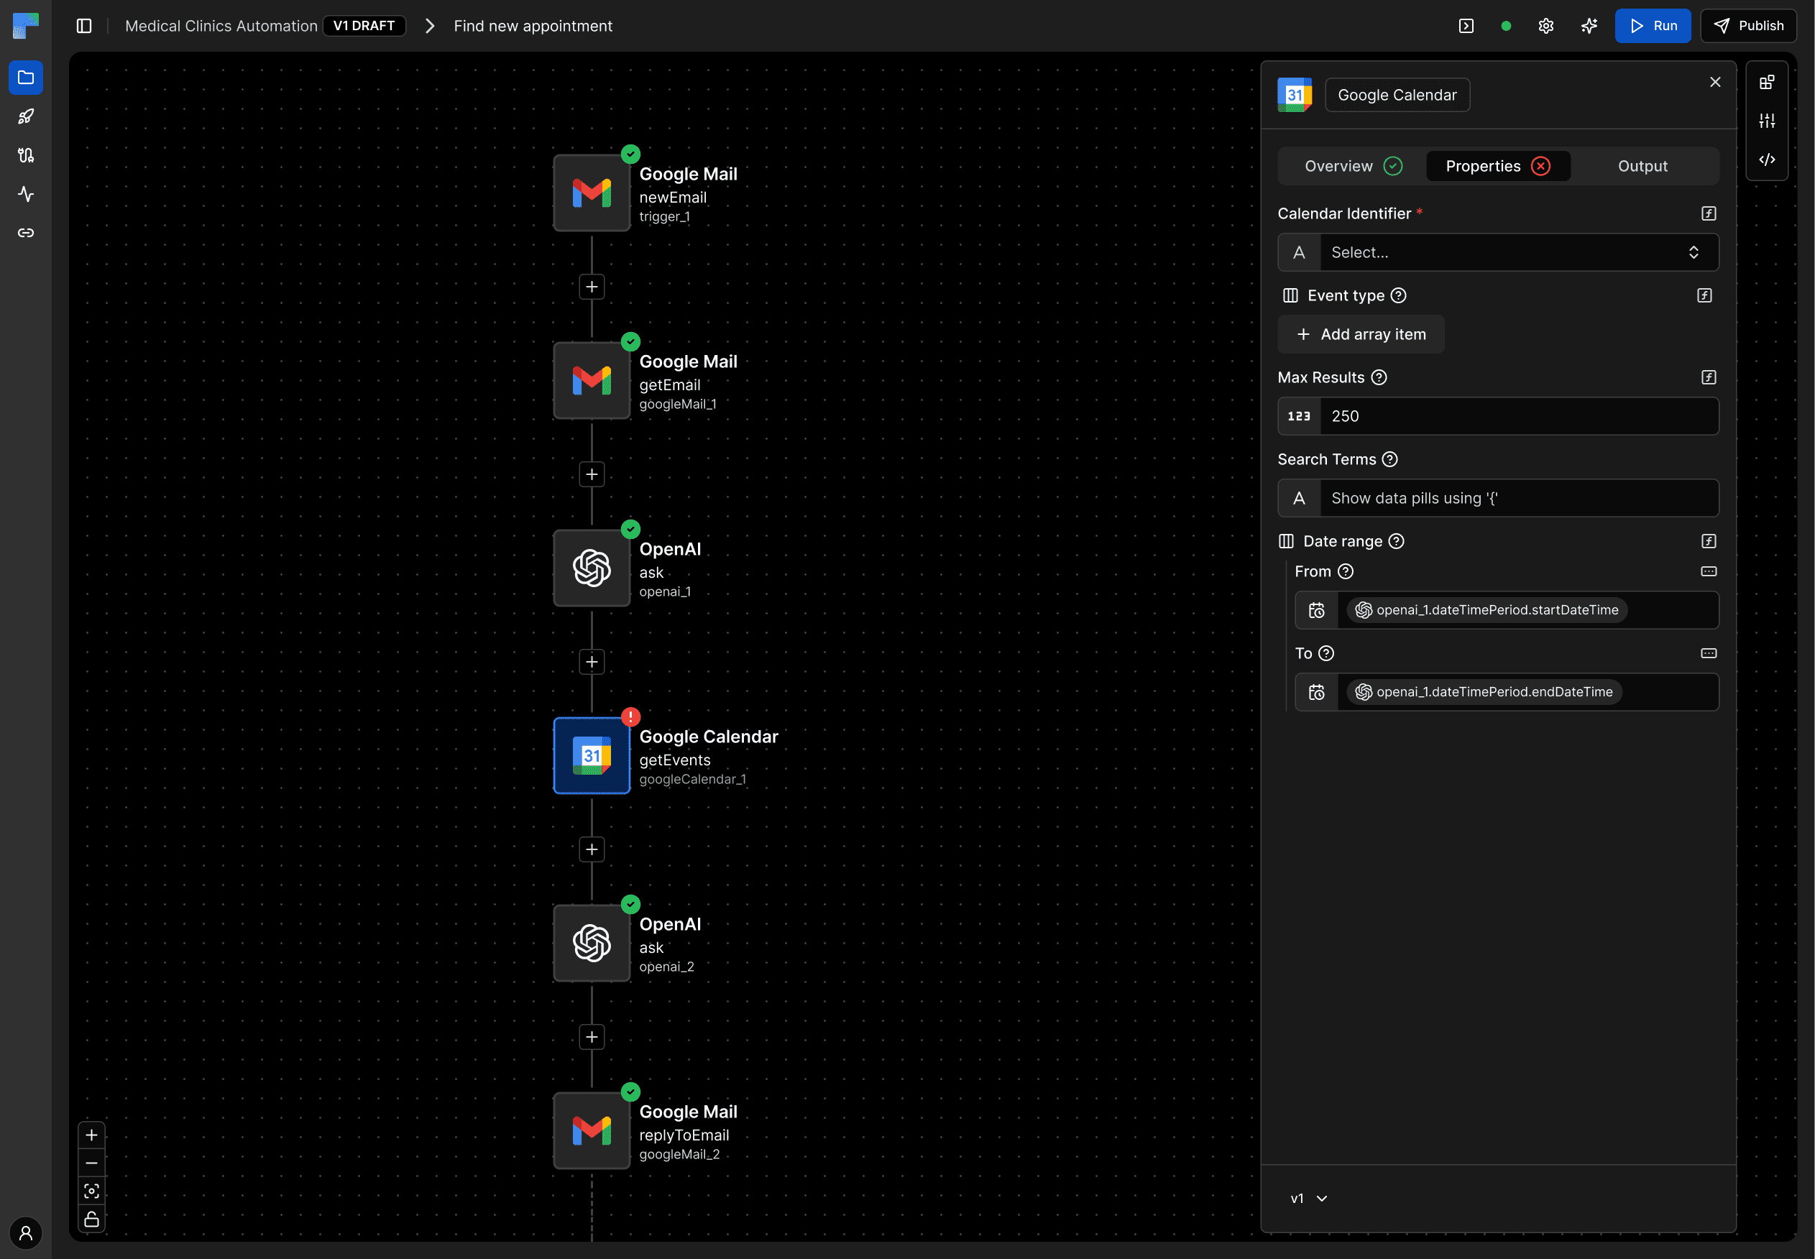Open the properties sliders icon on right edge
Screen dimensions: 1815x1259
(x=1767, y=120)
